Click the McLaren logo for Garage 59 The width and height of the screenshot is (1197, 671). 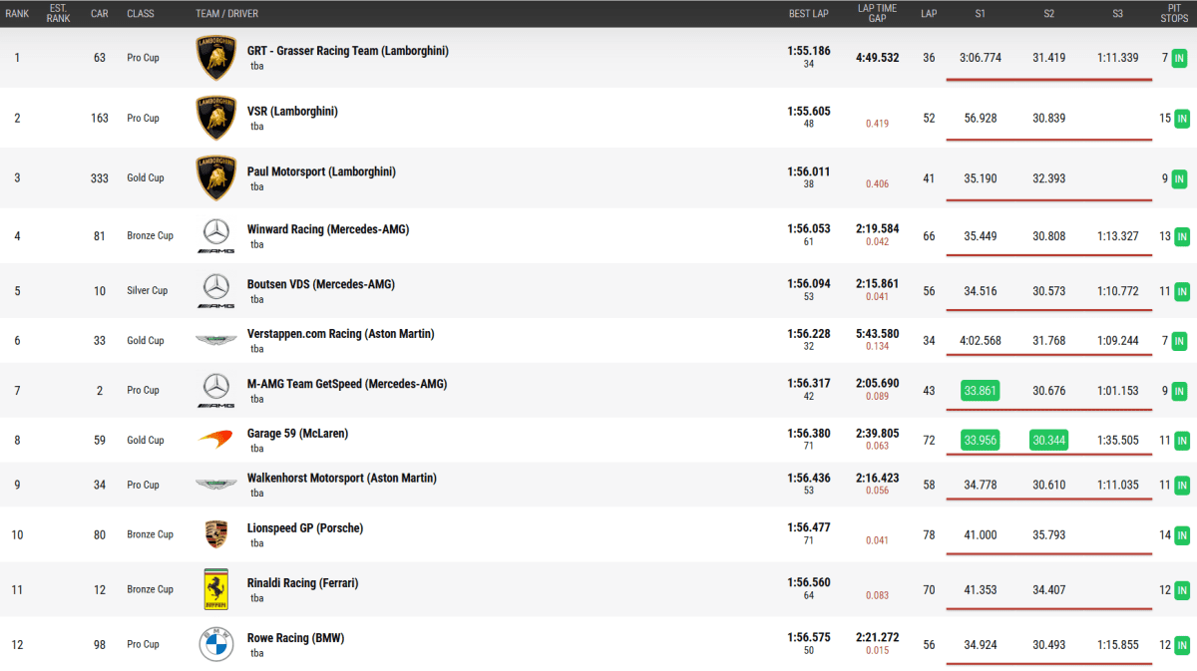[216, 440]
